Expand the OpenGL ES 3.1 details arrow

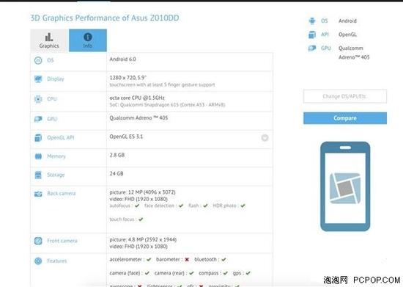(x=265, y=138)
